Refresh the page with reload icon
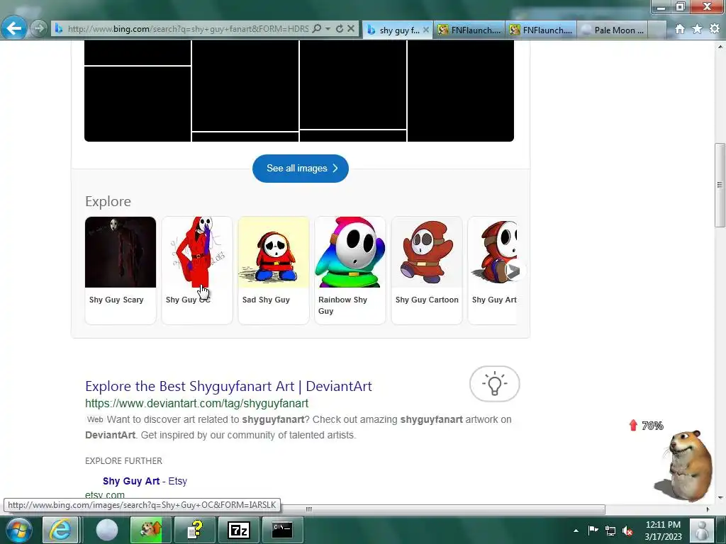Viewport: 726px width, 544px height. coord(340,28)
